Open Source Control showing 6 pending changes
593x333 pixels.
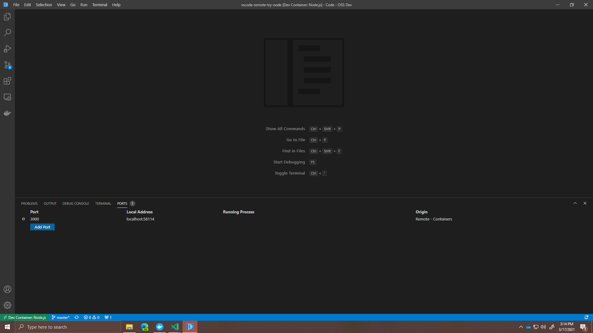pyautogui.click(x=7, y=65)
